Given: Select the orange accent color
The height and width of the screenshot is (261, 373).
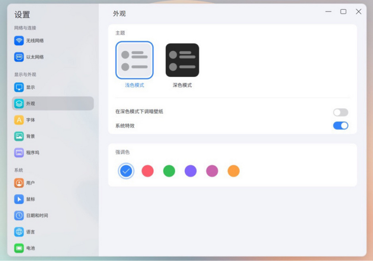Looking at the screenshot, I should coord(233,171).
